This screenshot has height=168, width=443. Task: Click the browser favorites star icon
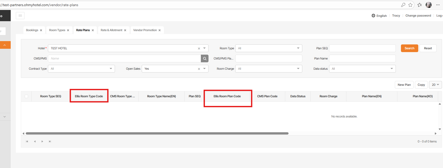coord(410,5)
